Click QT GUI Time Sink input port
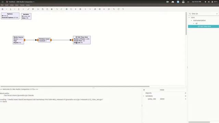Screen dimensions: 219x123 pos(73,40)
